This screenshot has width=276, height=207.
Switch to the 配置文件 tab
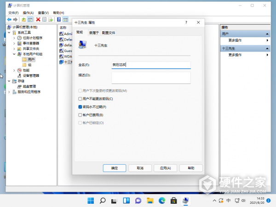[109, 33]
